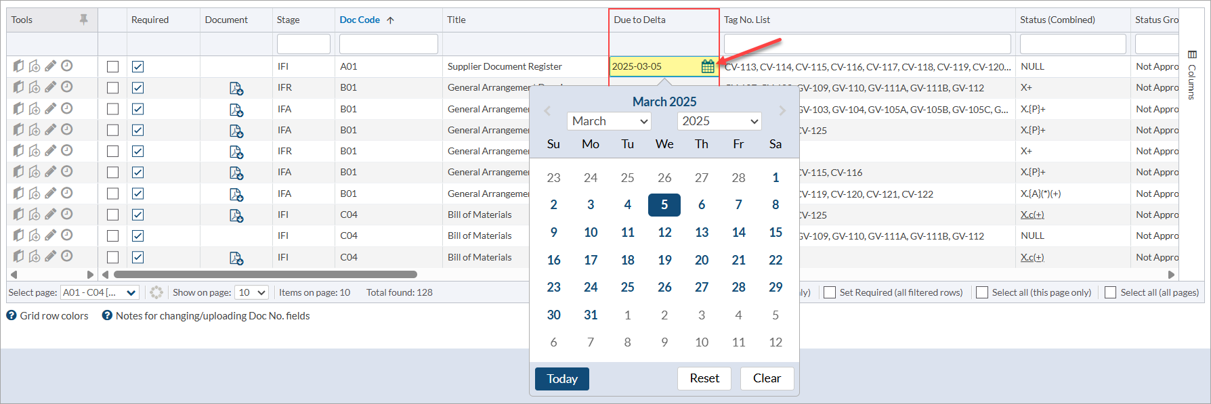Click the book icon in the A01 row
The image size is (1211, 404).
tap(18, 66)
